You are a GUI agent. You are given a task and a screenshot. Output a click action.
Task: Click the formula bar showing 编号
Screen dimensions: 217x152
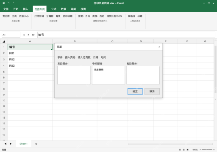pyautogui.click(x=126, y=35)
